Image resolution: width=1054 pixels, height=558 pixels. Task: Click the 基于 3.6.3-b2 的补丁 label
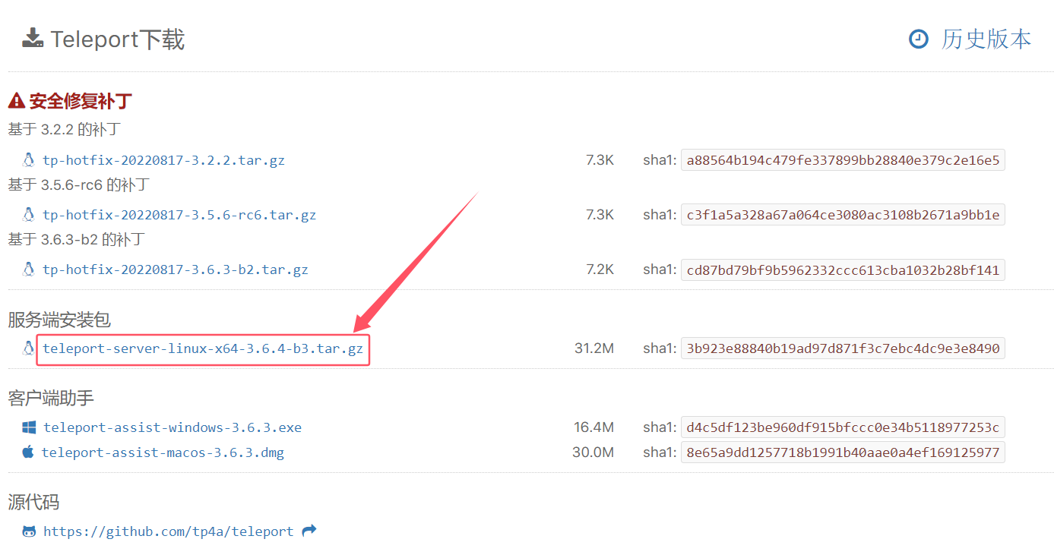coord(77,239)
